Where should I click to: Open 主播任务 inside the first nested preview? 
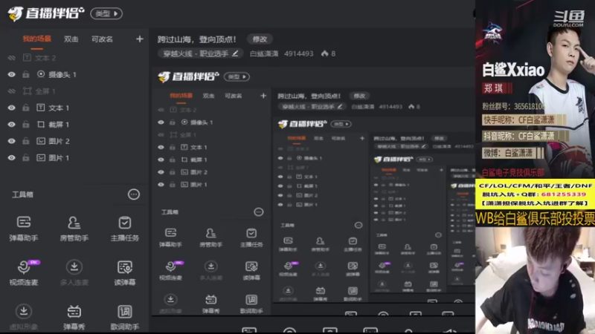pos(251,238)
